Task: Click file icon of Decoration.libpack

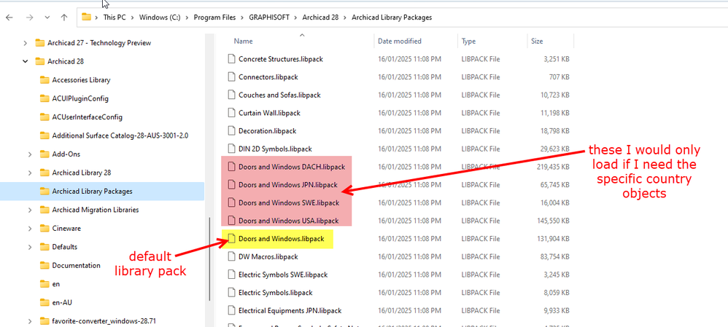Action: (x=231, y=131)
